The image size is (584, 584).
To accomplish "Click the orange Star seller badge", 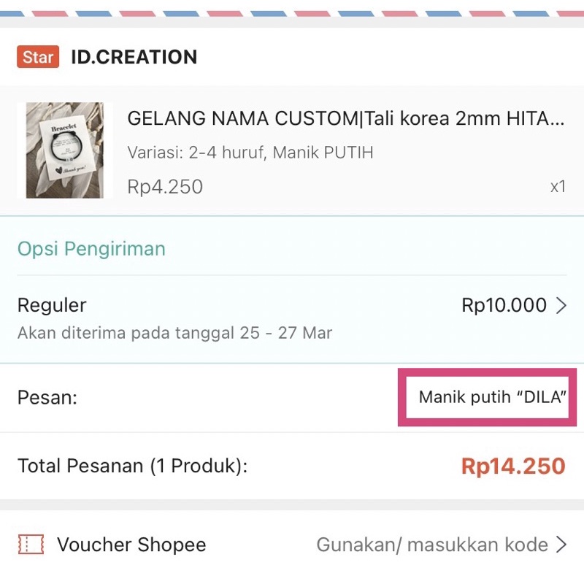I will coord(38,57).
